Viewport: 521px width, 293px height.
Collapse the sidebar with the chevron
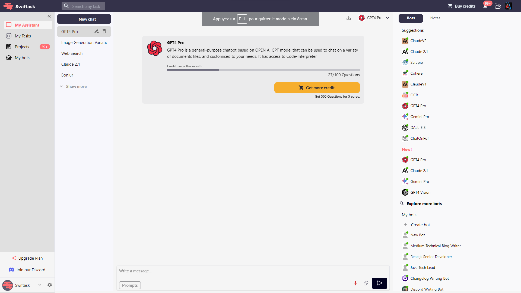(49, 16)
